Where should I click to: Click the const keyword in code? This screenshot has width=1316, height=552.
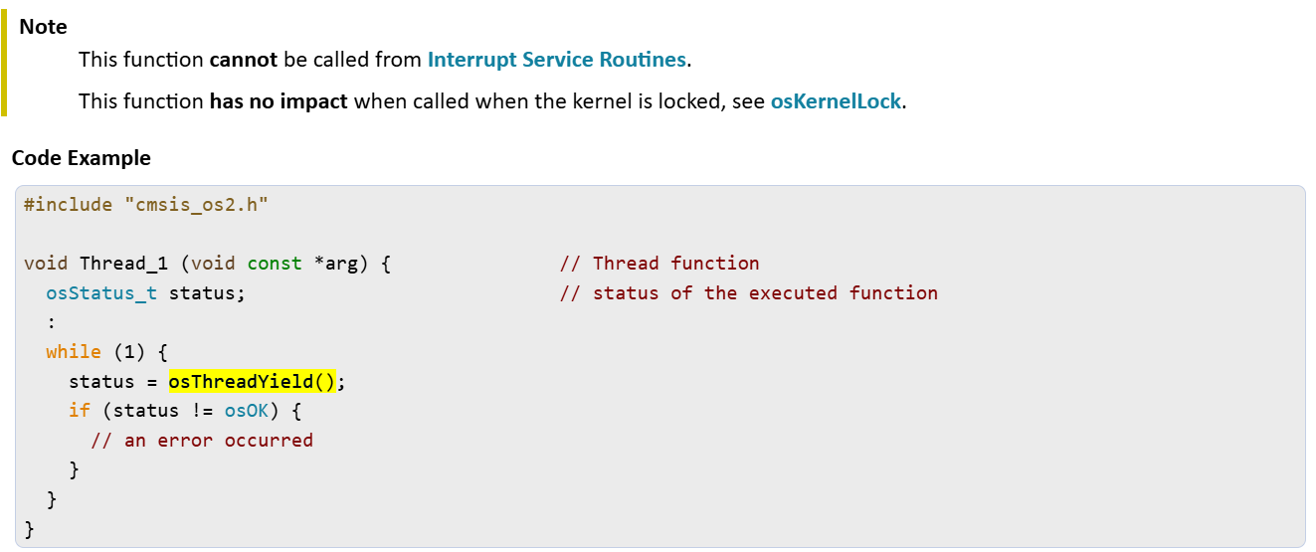pyautogui.click(x=275, y=264)
